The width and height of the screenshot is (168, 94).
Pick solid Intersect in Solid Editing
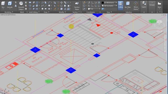[x=30, y=9]
